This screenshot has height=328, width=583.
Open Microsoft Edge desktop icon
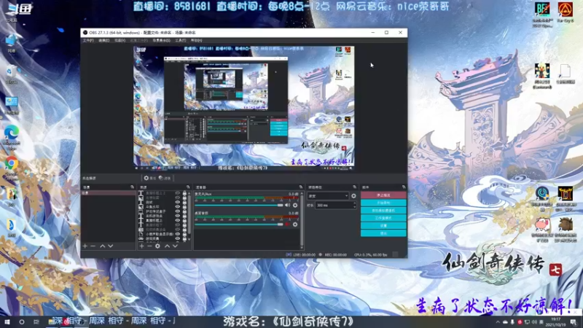(12, 136)
